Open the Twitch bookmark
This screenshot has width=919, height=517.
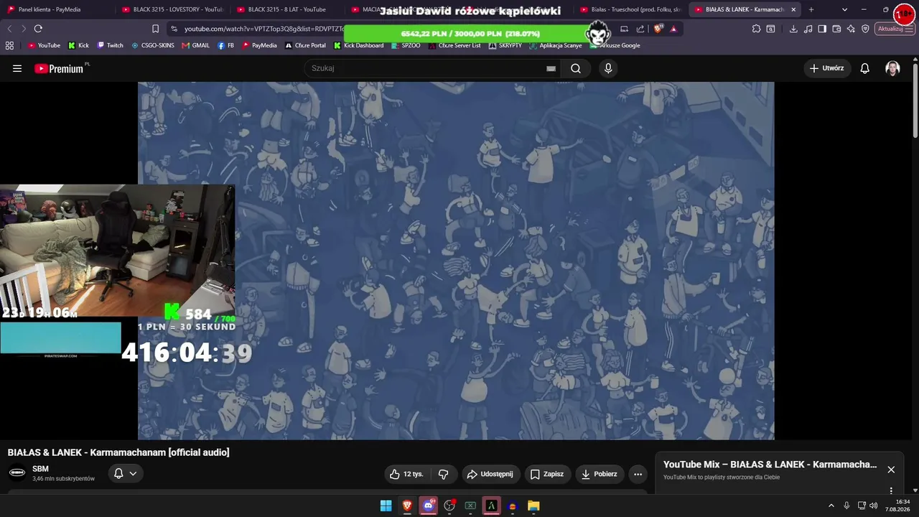point(111,45)
